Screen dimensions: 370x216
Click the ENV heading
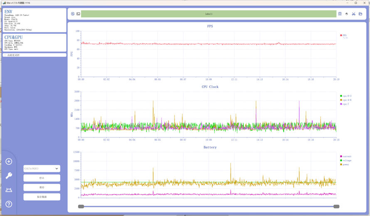coord(8,12)
